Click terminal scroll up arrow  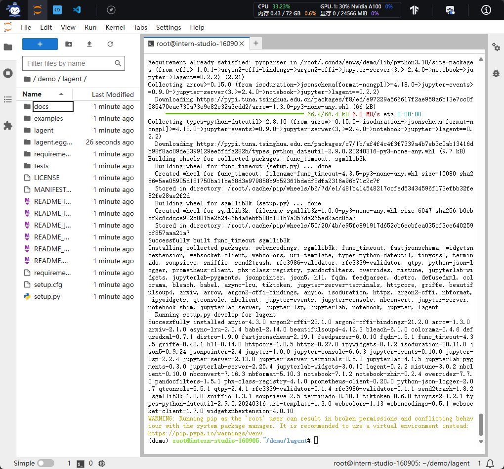pyautogui.click(x=481, y=59)
